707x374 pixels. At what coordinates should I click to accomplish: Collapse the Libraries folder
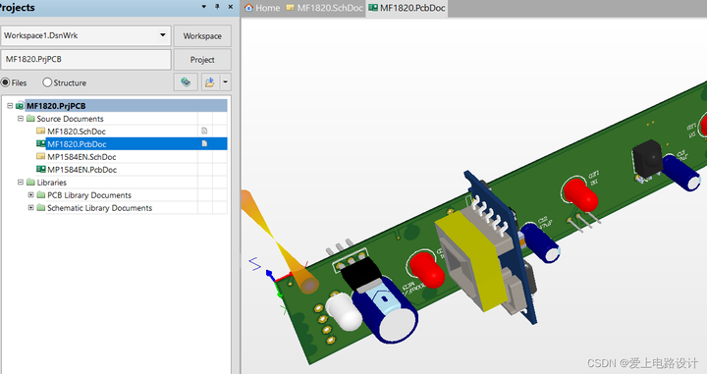pyautogui.click(x=21, y=182)
